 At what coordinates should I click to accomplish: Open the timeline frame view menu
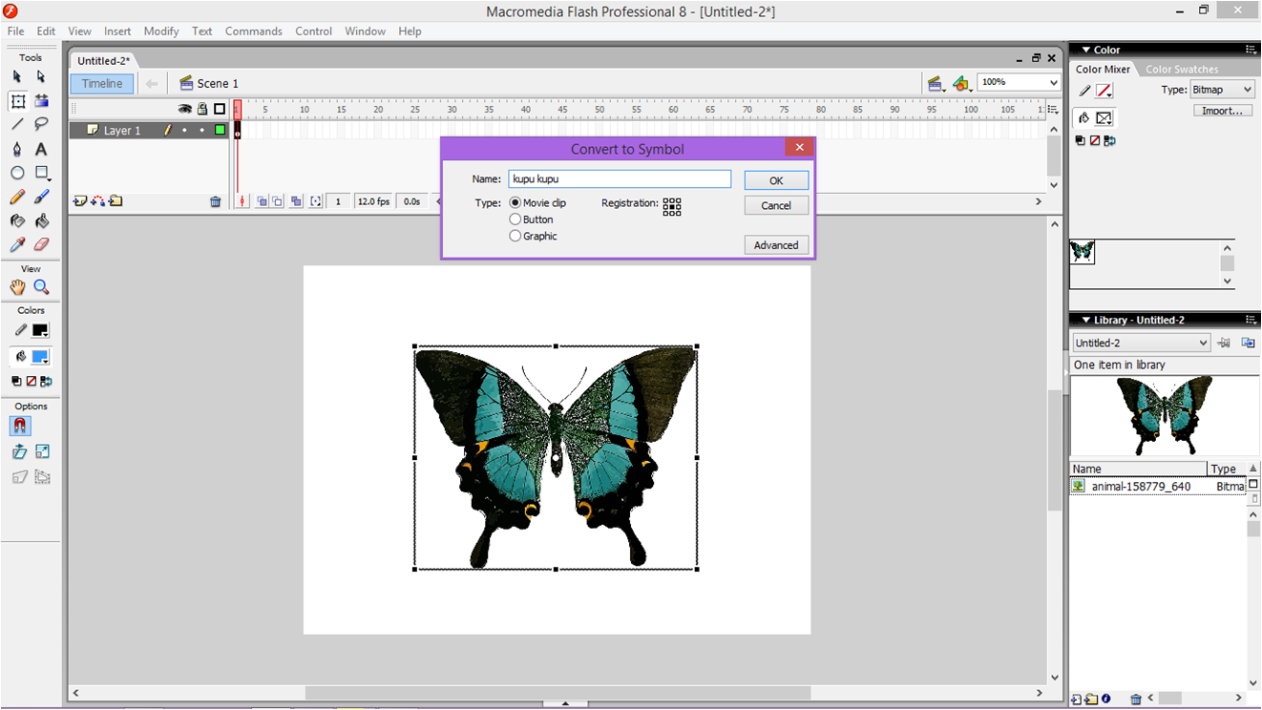[x=1054, y=110]
